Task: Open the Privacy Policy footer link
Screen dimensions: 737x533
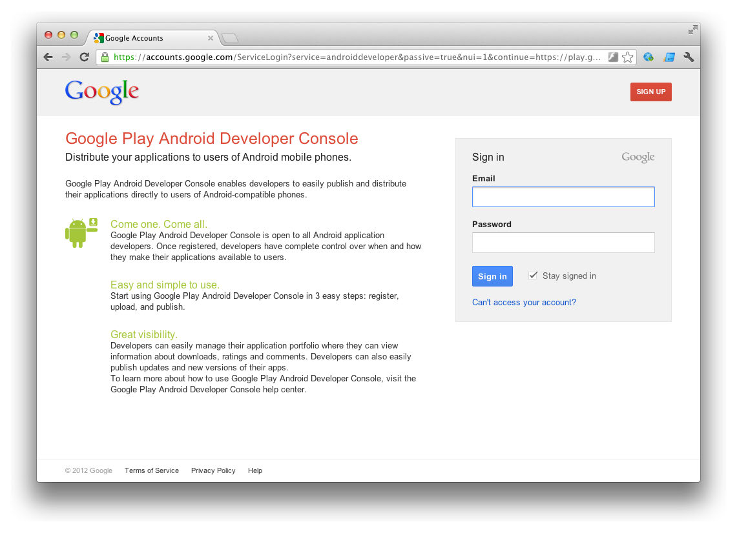Action: [x=213, y=470]
